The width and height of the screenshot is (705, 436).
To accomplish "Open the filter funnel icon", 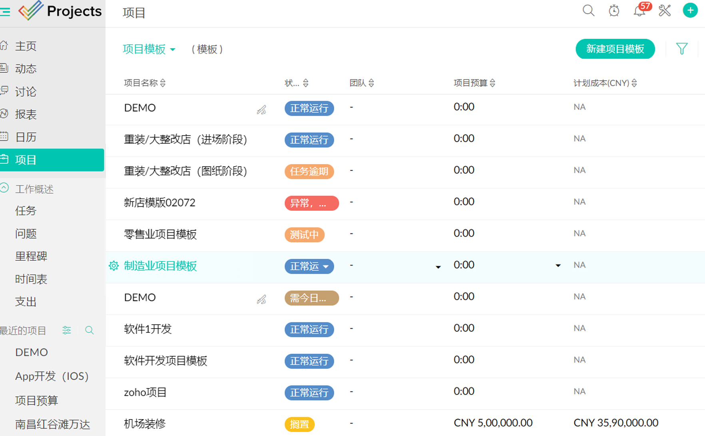I will [x=682, y=49].
